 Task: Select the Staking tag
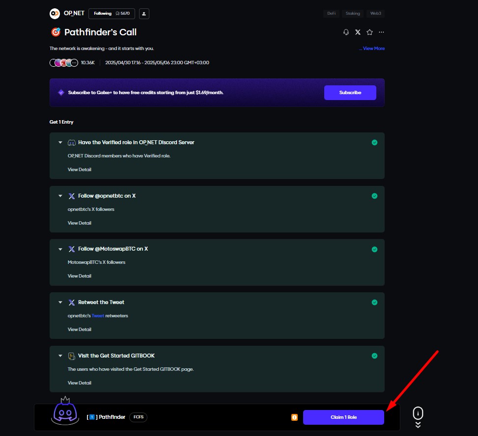(353, 14)
